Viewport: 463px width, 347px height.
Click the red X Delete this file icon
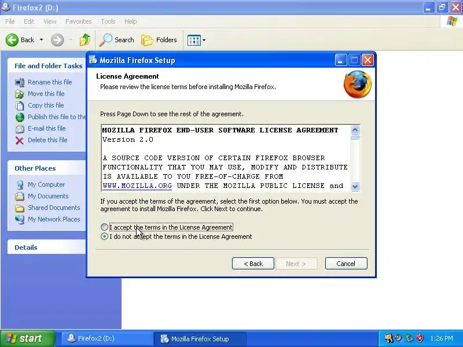click(20, 141)
